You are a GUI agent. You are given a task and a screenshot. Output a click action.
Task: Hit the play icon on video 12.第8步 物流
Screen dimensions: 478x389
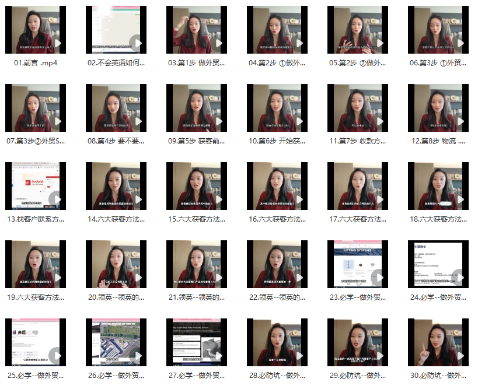459,121
